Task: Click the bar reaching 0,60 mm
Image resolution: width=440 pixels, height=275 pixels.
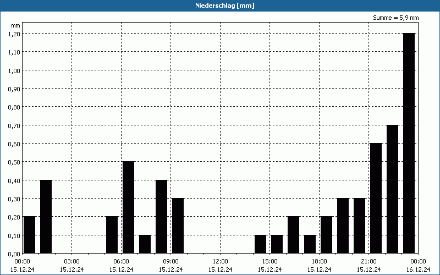Action: pos(376,198)
